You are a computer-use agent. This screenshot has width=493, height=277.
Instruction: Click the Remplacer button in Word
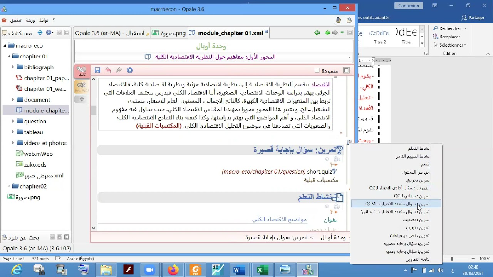(x=446, y=37)
